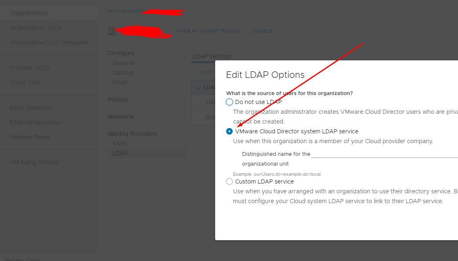Viewport: 458px width, 261px height.
Task: Select the Do not use LDAP radio button
Action: [229, 102]
